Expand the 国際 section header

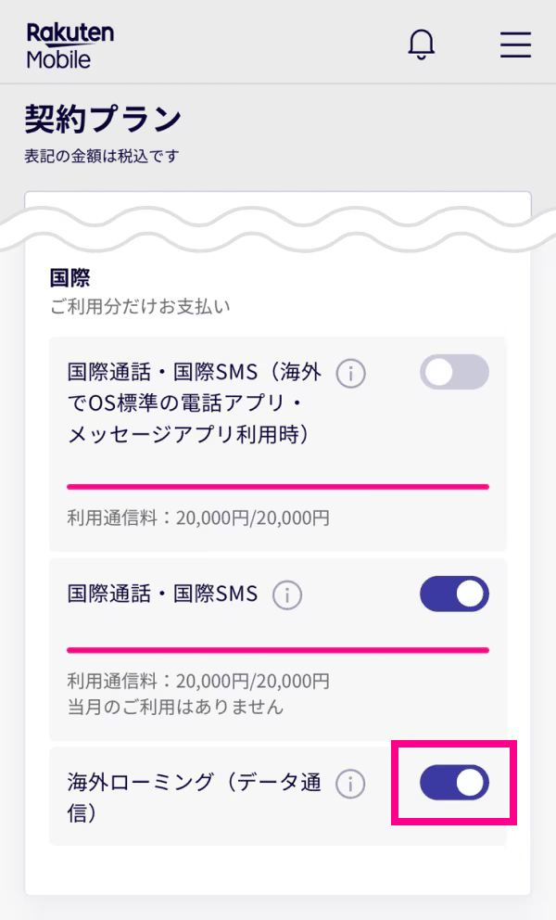tap(61, 276)
